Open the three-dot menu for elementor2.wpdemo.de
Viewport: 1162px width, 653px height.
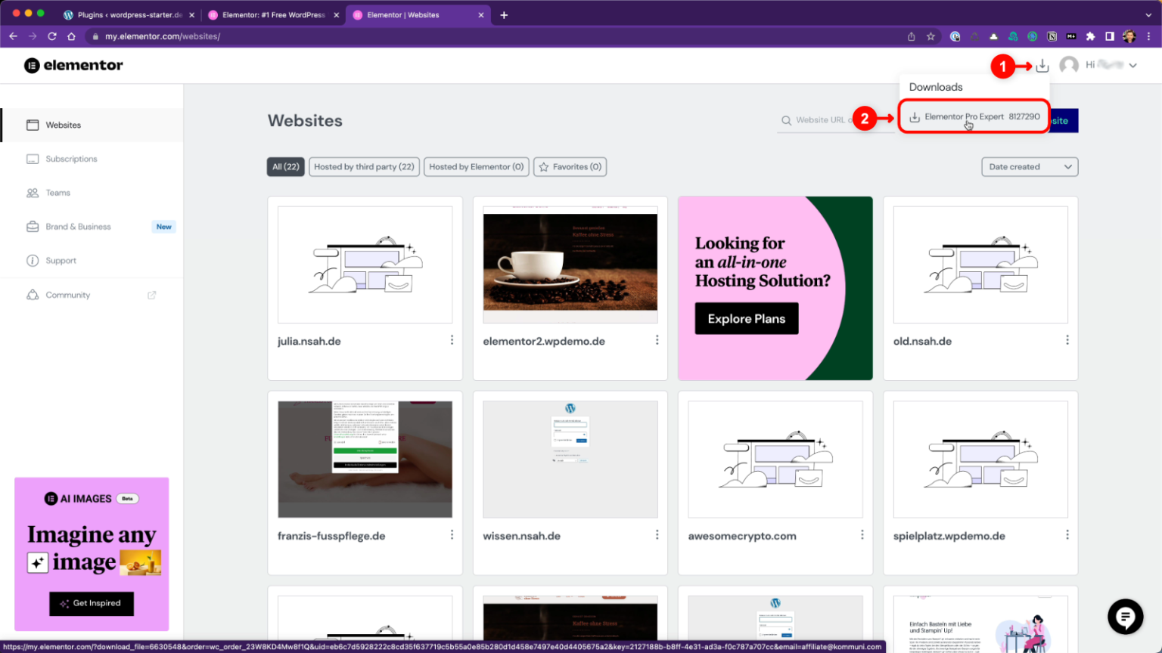click(657, 340)
